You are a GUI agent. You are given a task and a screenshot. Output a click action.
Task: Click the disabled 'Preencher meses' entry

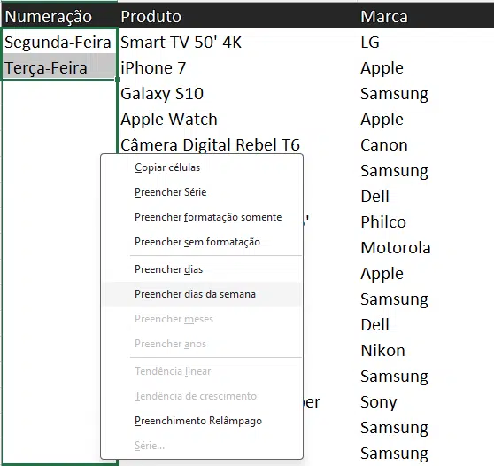pyautogui.click(x=202, y=319)
